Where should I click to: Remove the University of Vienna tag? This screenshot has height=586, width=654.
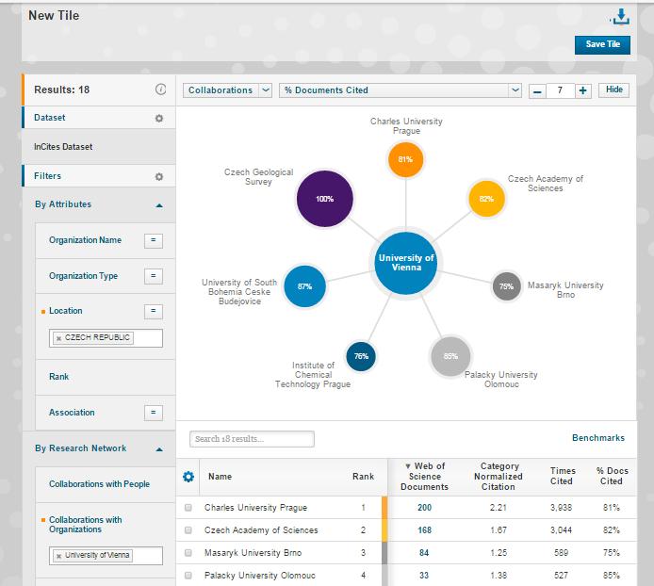tap(58, 556)
